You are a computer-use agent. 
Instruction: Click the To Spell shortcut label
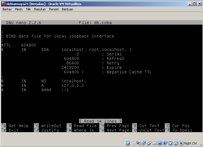pyautogui.click(x=182, y=130)
